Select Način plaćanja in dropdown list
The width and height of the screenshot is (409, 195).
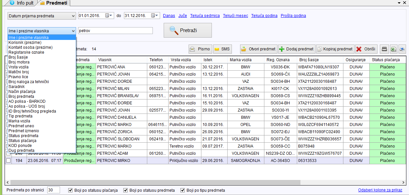[x=42, y=92]
